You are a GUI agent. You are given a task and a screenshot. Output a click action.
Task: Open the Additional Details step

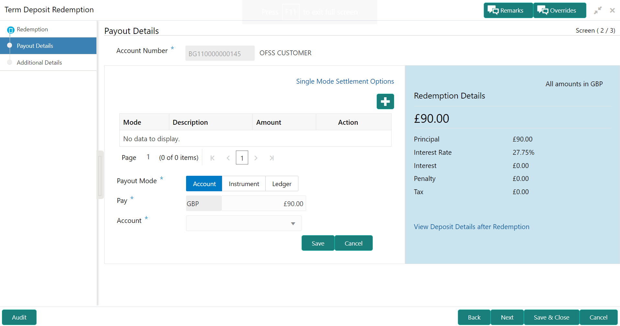[x=39, y=63]
